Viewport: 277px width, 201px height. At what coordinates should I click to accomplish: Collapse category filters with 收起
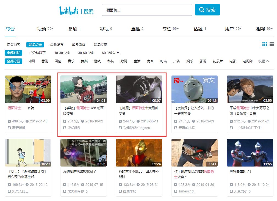pyautogui.click(x=264, y=61)
